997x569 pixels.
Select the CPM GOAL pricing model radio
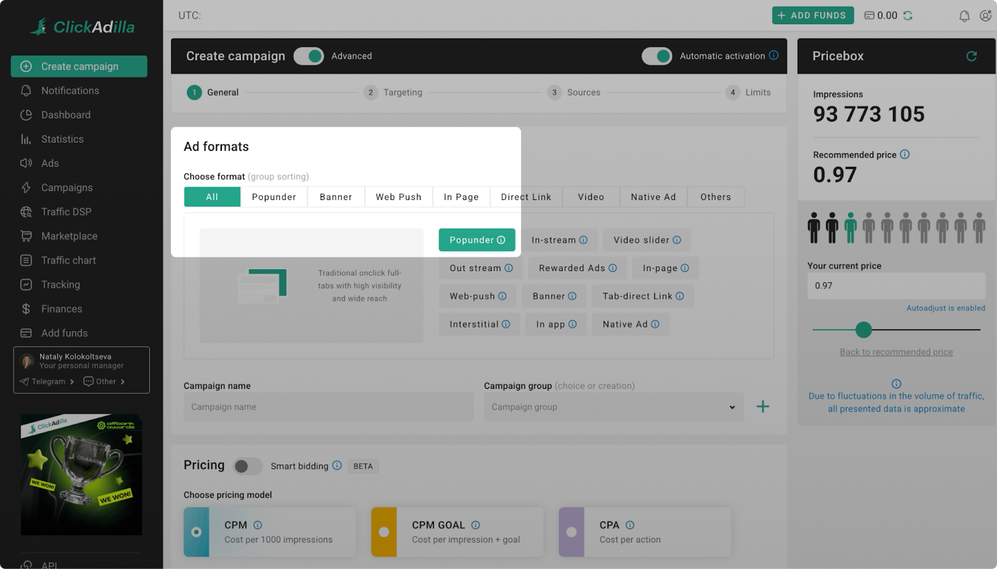coord(384,532)
